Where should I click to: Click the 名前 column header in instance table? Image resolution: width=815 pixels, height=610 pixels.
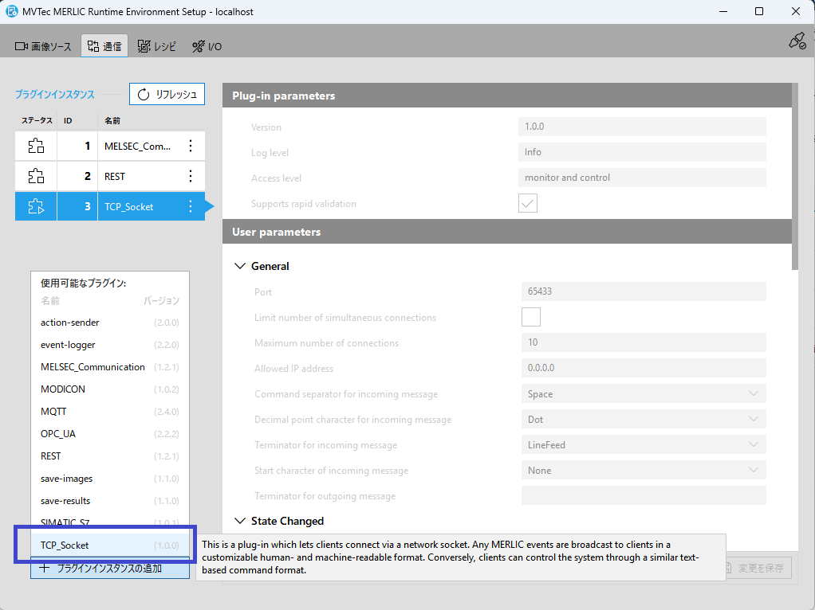pos(112,120)
